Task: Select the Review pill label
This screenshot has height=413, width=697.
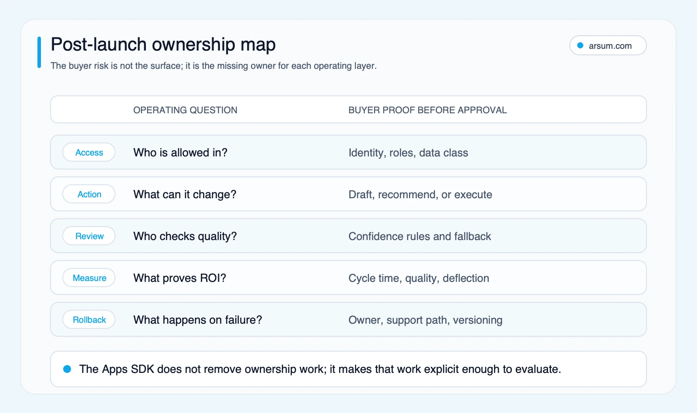Action: click(89, 236)
